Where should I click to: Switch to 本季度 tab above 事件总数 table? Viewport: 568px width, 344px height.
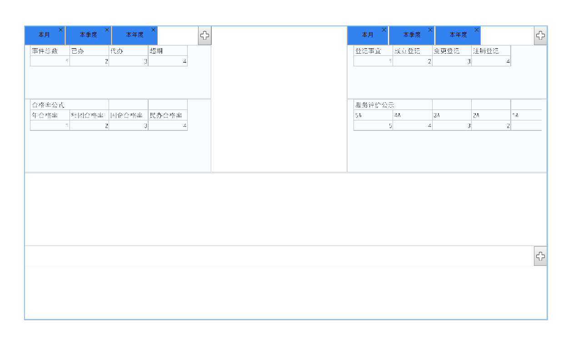coord(89,35)
